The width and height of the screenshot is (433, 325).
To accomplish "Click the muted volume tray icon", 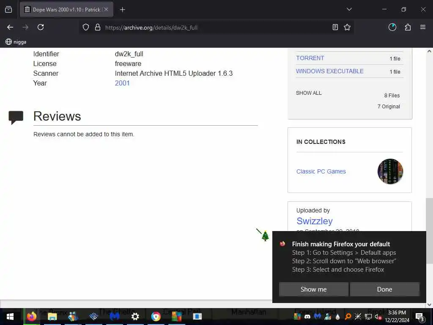I will tap(378, 317).
